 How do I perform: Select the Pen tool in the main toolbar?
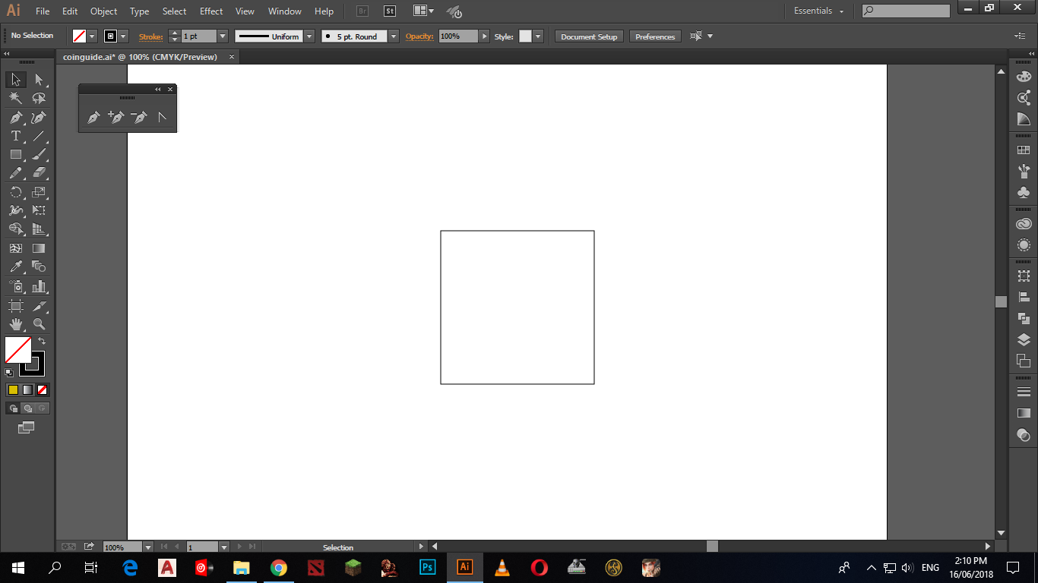[16, 118]
